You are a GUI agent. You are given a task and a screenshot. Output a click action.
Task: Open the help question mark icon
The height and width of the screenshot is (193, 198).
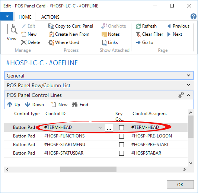[193, 16]
